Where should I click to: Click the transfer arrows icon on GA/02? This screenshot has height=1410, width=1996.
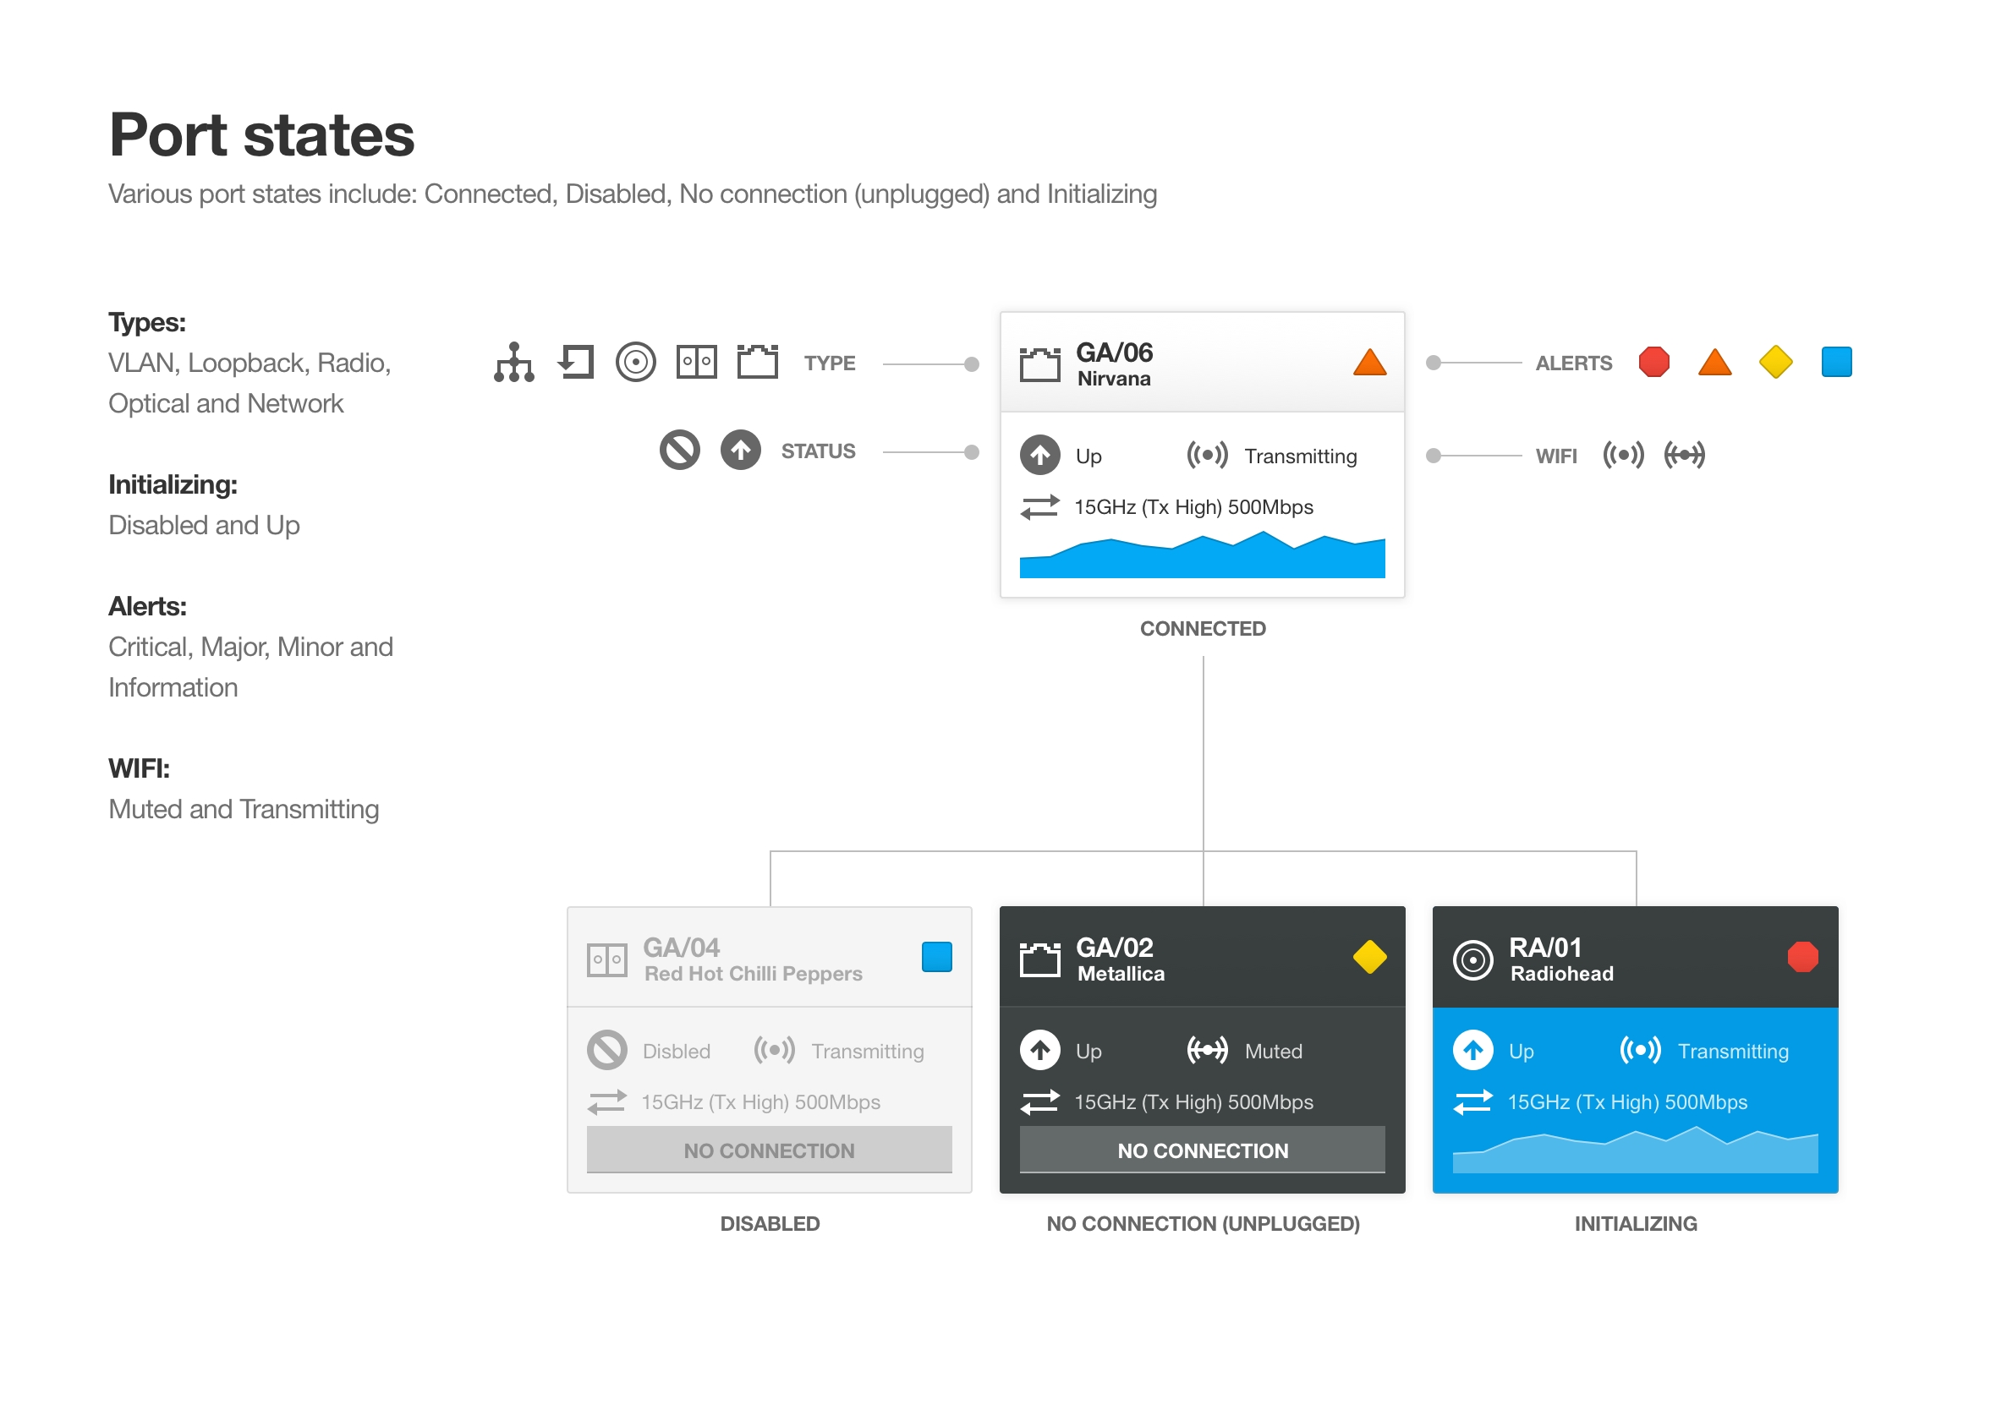coord(1039,1101)
